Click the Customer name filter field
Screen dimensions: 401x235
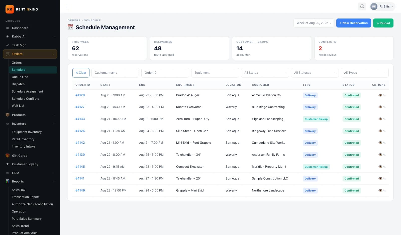(x=115, y=73)
